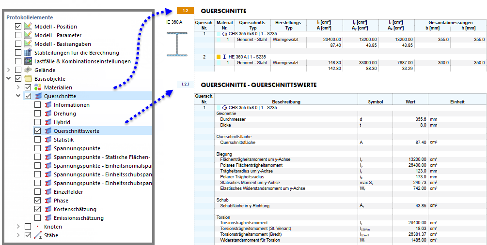This screenshot has height=245, width=487.
Task: Click the Statistik section icon
Action: [x=48, y=140]
